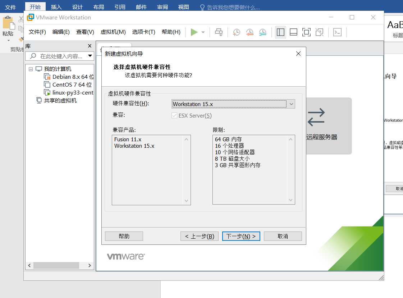Open the 虚拟机(M) menu
Screen dimensions: 403x298
(113, 32)
